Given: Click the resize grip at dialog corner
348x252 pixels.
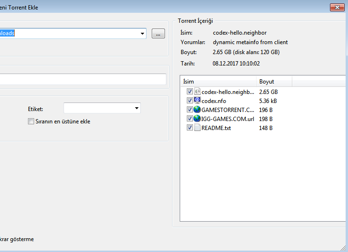Looking at the screenshot, I should [x=343, y=248].
